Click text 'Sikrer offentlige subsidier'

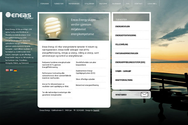click(x=85, y=79)
